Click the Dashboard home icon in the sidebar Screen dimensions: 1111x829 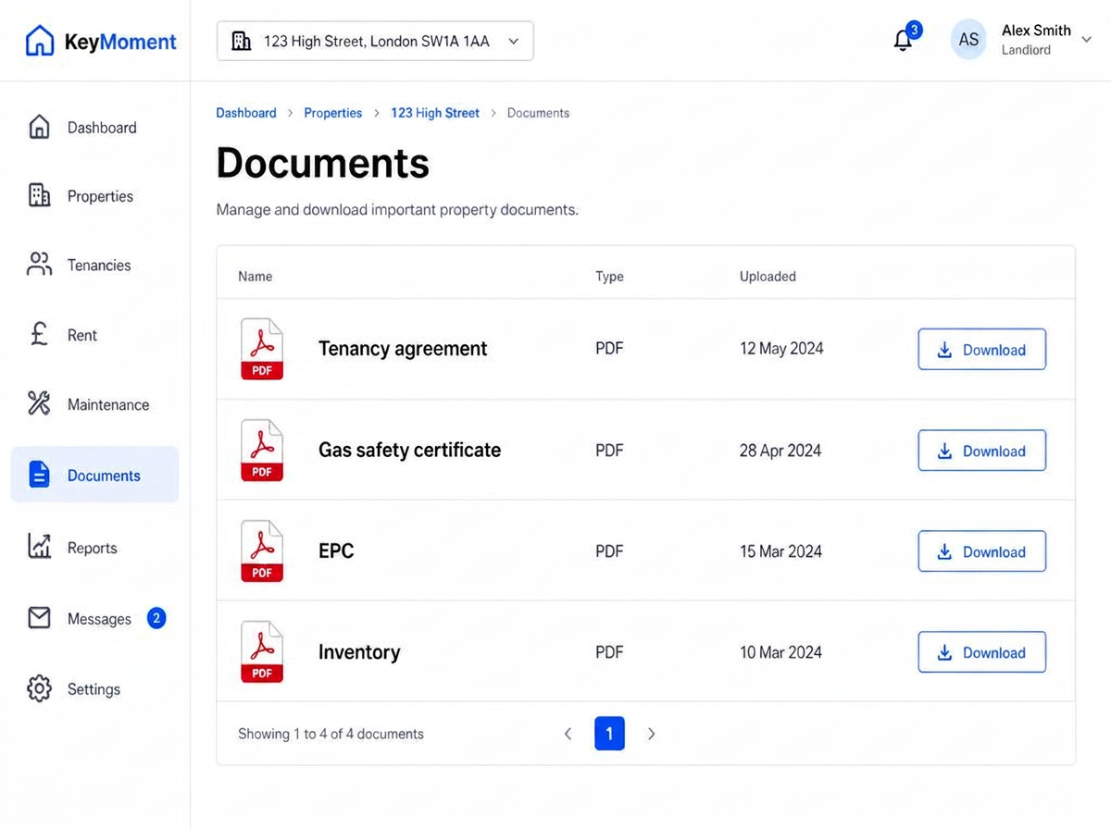(39, 128)
